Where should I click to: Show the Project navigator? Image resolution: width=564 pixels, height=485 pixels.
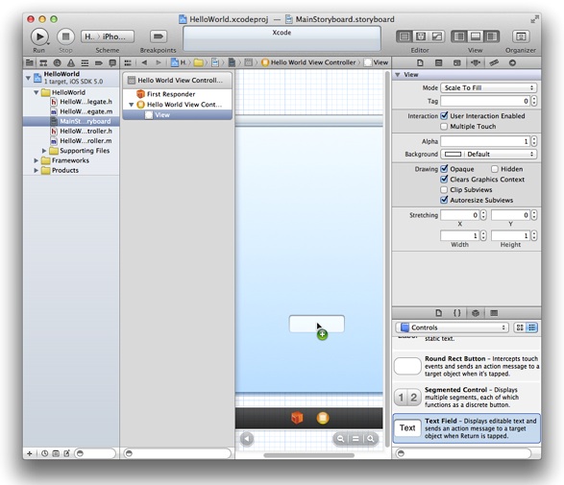(x=30, y=63)
